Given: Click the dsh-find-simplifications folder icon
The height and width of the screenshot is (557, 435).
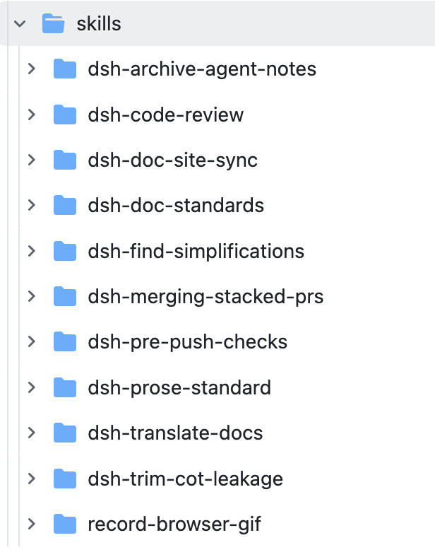Looking at the screenshot, I should point(65,251).
